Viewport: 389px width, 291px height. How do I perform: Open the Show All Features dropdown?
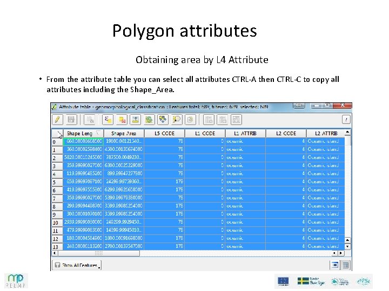click(77, 265)
